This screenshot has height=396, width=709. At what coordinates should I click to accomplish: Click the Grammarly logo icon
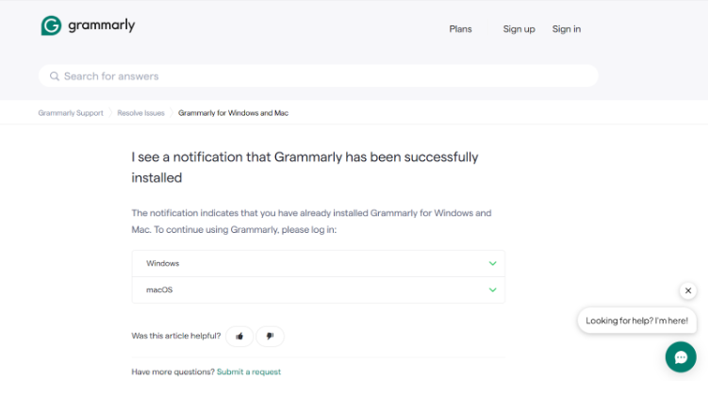tap(51, 25)
